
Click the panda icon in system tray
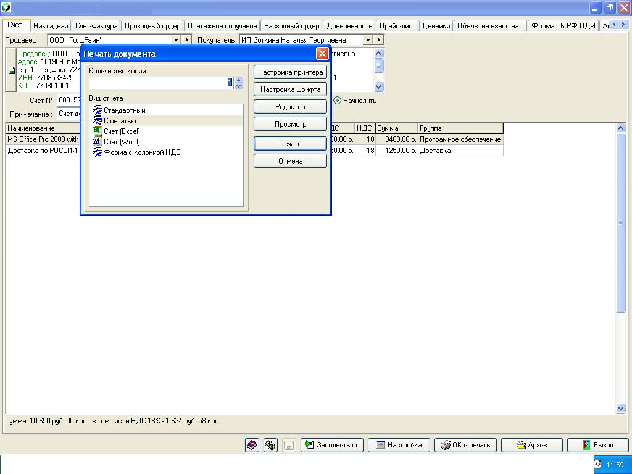click(x=597, y=464)
